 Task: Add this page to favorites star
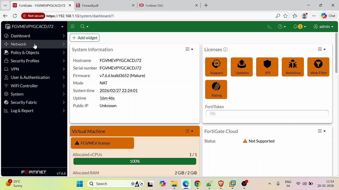tap(285, 16)
